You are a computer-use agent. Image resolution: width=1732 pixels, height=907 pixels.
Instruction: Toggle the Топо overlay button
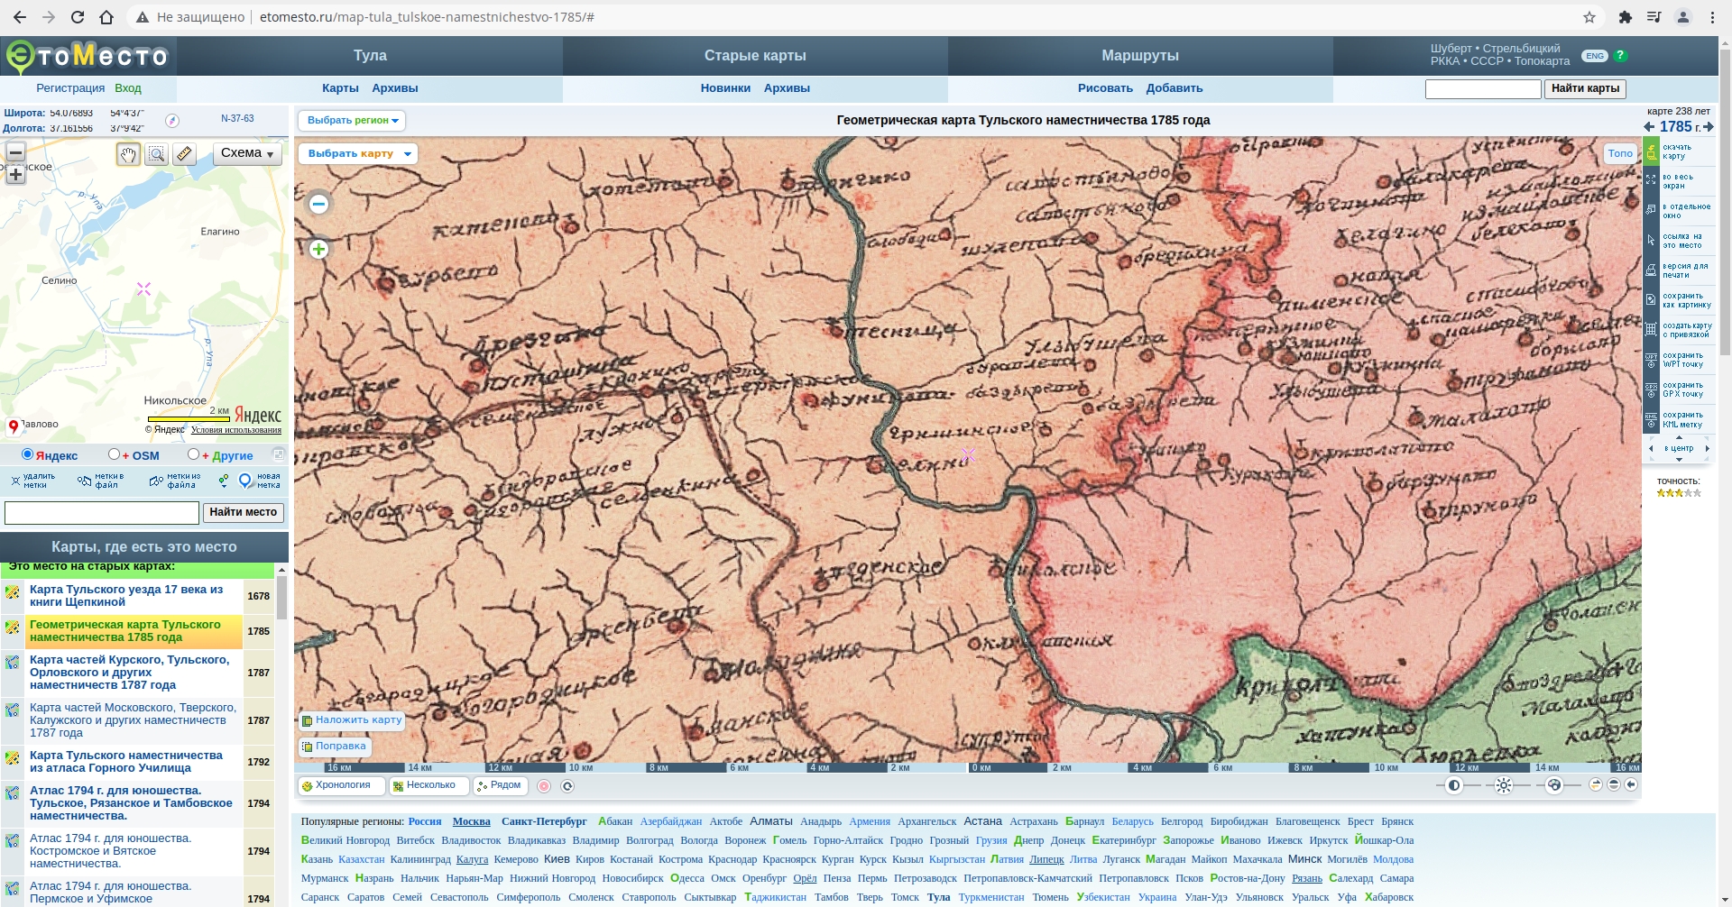(1620, 153)
